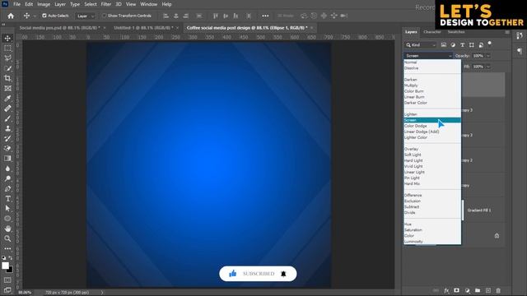Select the Ellipse shape tool
Image resolution: width=527 pixels, height=296 pixels.
7,219
